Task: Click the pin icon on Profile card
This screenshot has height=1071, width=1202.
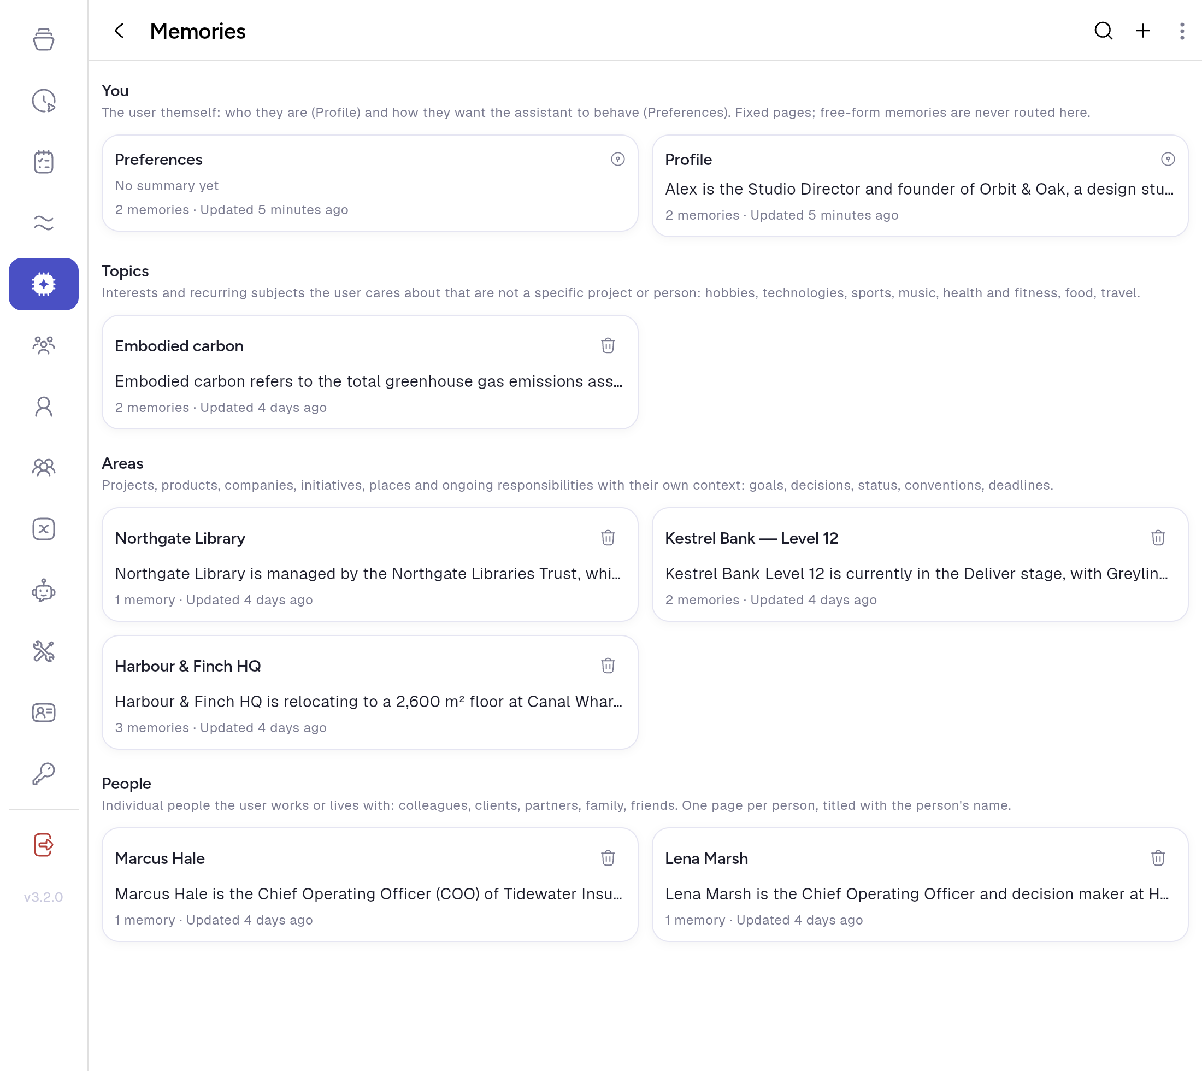Action: 1167,160
